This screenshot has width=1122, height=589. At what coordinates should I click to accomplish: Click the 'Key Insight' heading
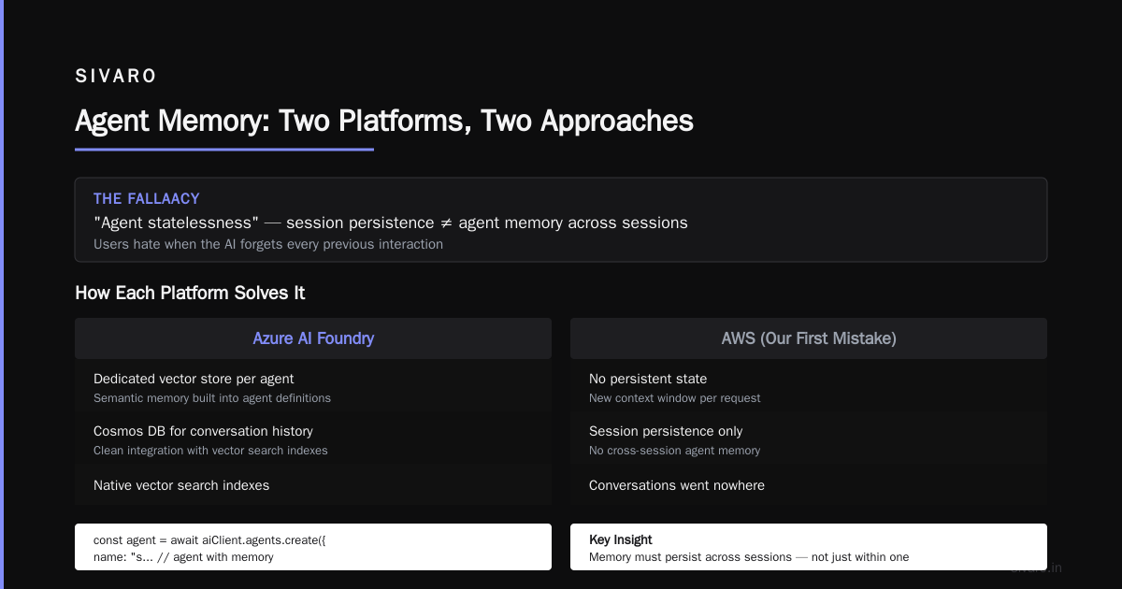[x=621, y=540]
